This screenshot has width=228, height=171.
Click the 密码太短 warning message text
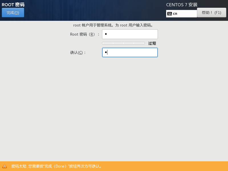pos(56,166)
